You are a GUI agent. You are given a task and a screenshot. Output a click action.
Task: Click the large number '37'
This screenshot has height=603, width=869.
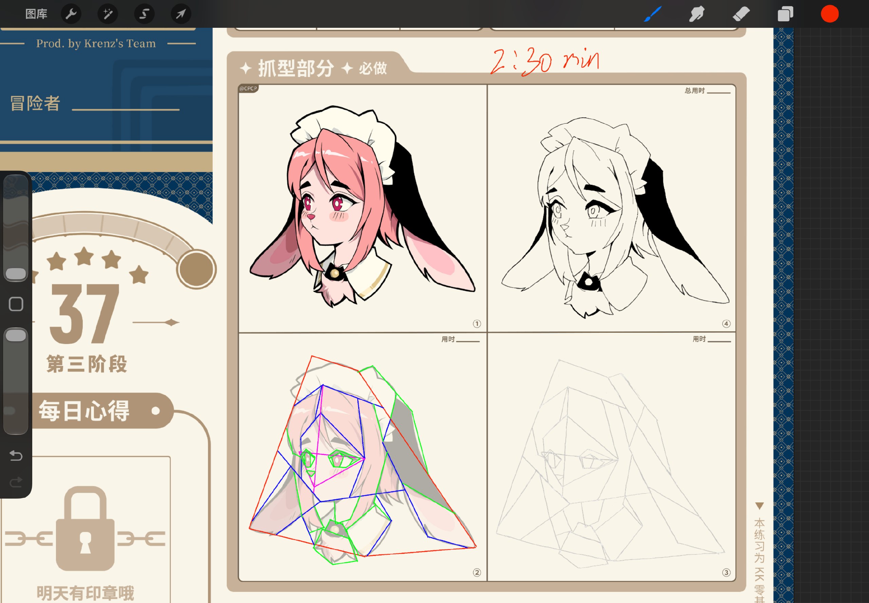coord(85,314)
